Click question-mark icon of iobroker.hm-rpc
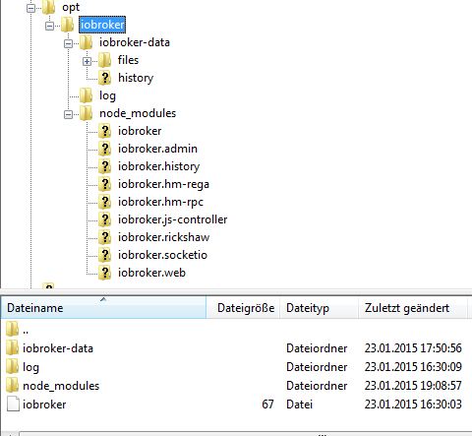 point(105,202)
